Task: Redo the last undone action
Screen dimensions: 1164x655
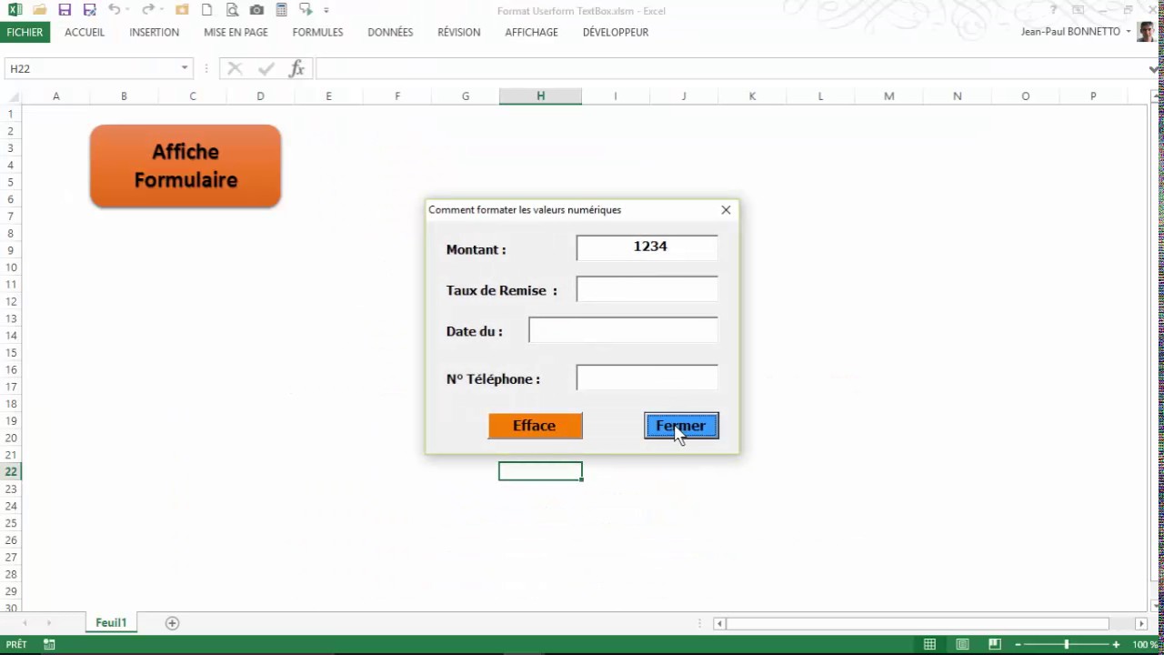Action: click(x=146, y=10)
